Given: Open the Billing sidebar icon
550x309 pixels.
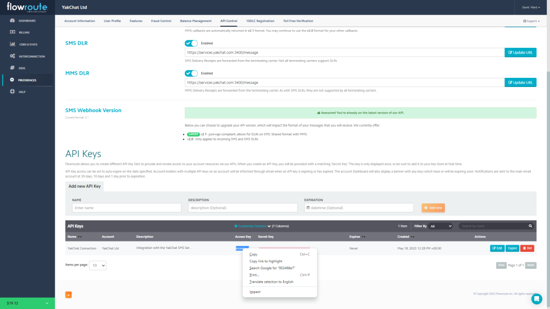Looking at the screenshot, I should pyautogui.click(x=12, y=32).
